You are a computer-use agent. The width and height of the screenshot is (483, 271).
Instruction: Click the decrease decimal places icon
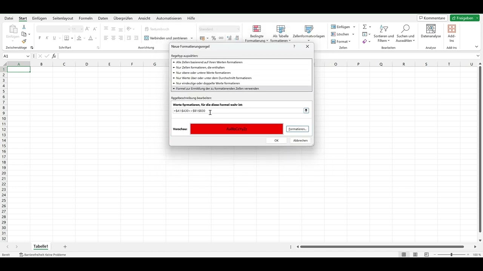coord(237,38)
